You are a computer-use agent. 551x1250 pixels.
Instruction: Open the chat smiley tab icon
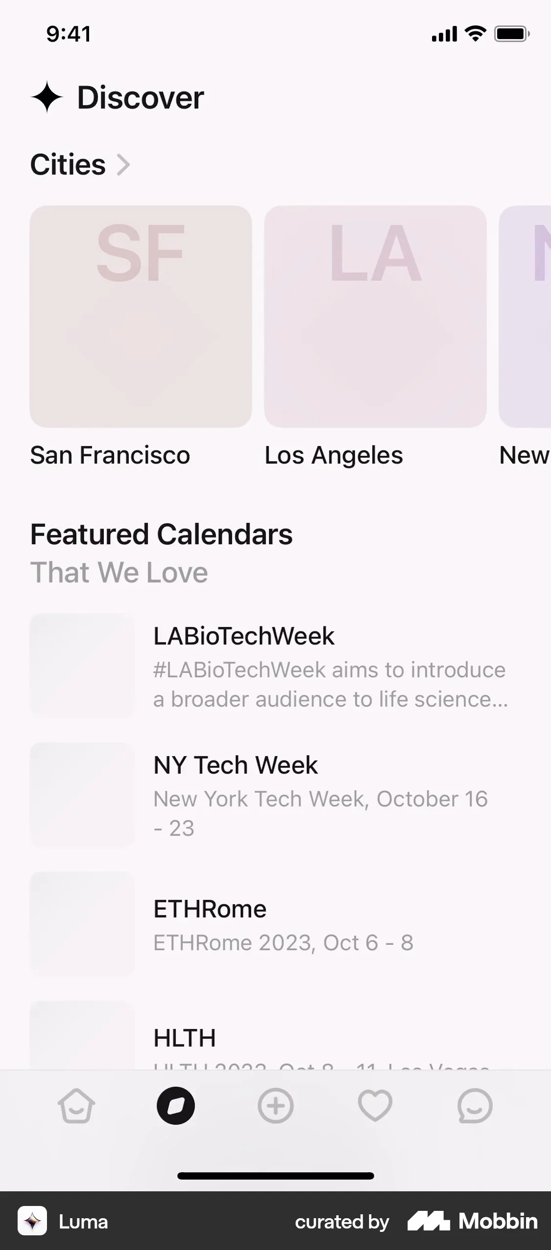pyautogui.click(x=474, y=1106)
